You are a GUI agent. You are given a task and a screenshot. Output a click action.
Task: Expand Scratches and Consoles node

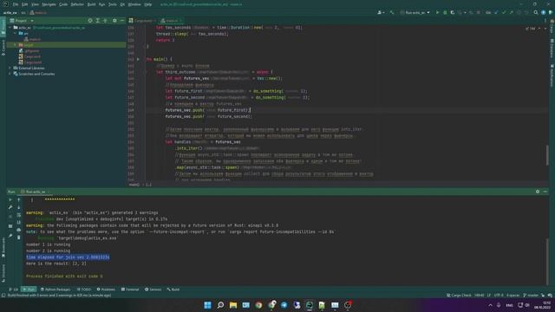pyautogui.click(x=10, y=74)
